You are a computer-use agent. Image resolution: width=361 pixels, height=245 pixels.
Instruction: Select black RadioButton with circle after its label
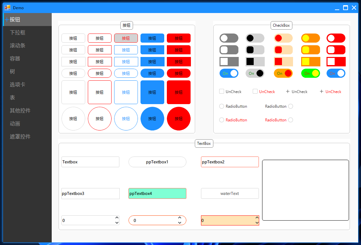(279, 106)
